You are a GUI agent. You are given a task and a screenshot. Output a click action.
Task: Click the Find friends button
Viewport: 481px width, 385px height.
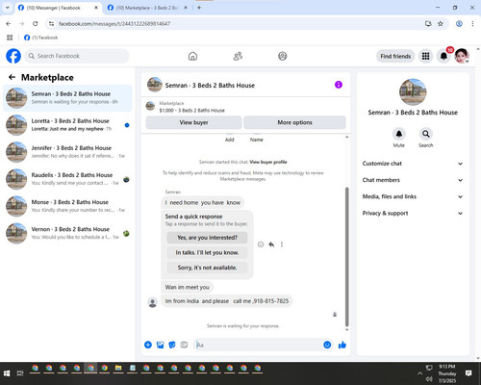(x=395, y=56)
